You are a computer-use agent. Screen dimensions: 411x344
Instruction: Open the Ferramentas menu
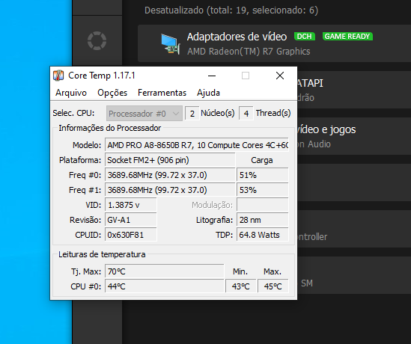coord(162,93)
